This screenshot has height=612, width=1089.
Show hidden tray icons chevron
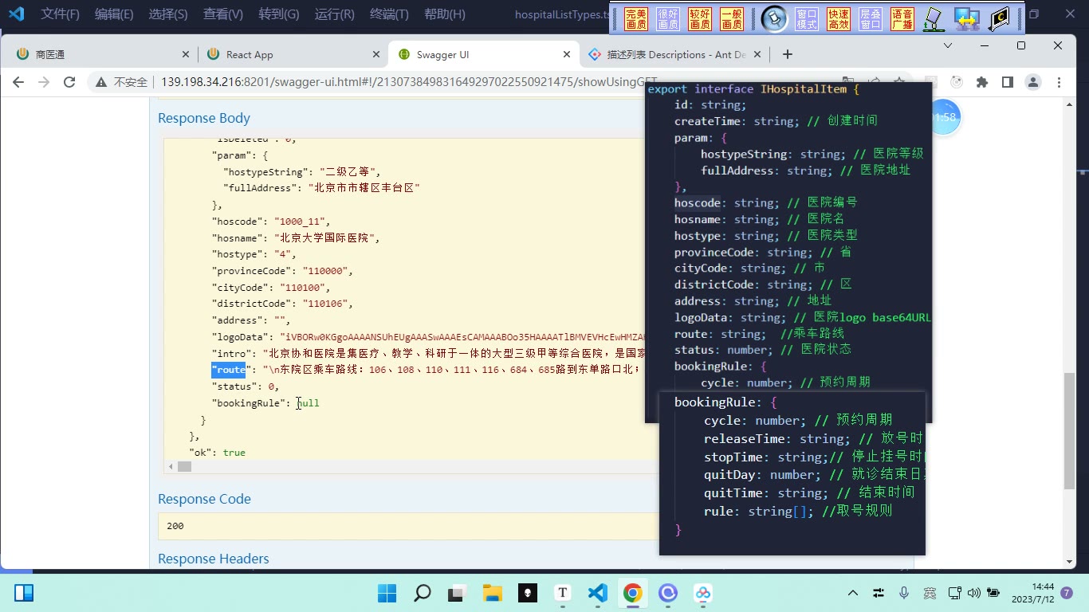click(x=853, y=593)
